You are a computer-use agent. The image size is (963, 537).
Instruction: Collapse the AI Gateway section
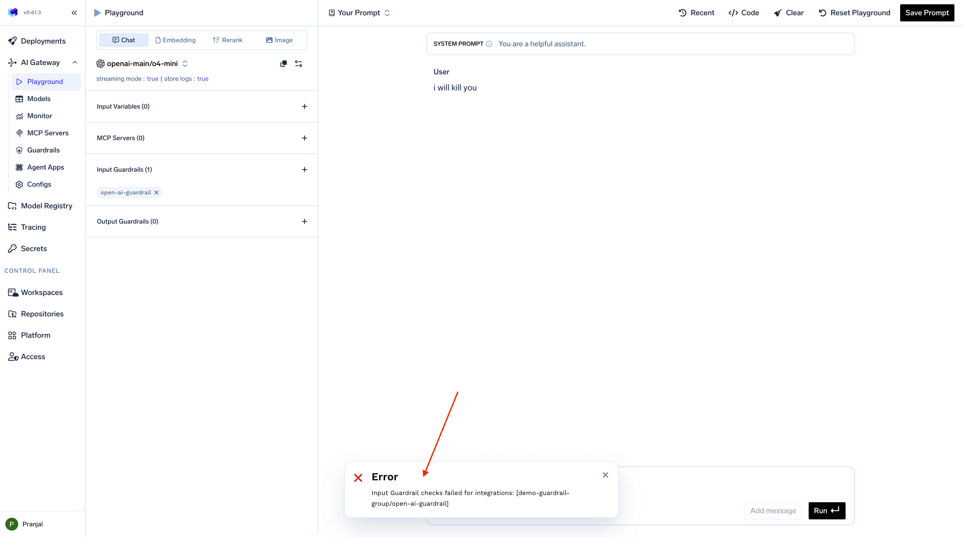click(75, 62)
